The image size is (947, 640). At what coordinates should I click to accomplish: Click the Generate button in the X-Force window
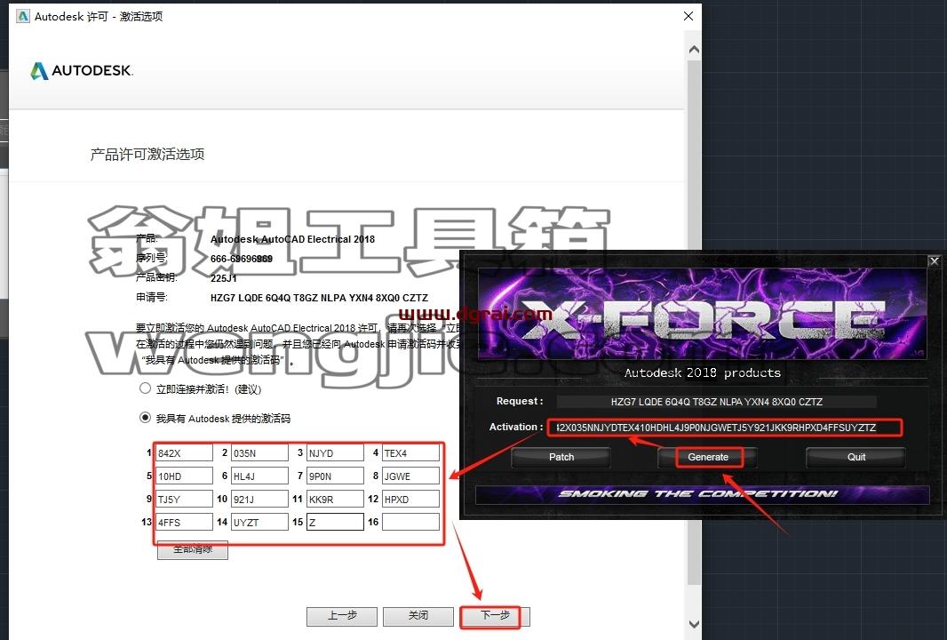[708, 458]
